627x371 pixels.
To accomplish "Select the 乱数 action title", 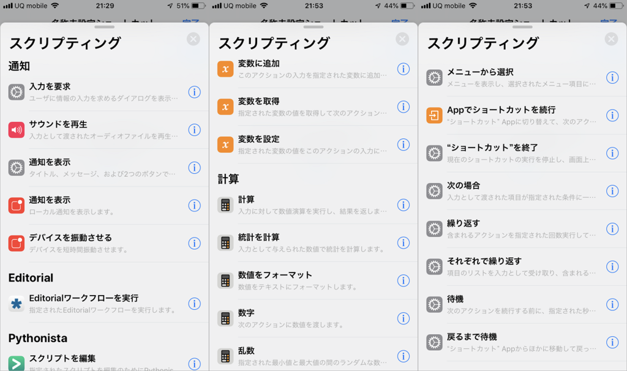I will click(x=246, y=351).
